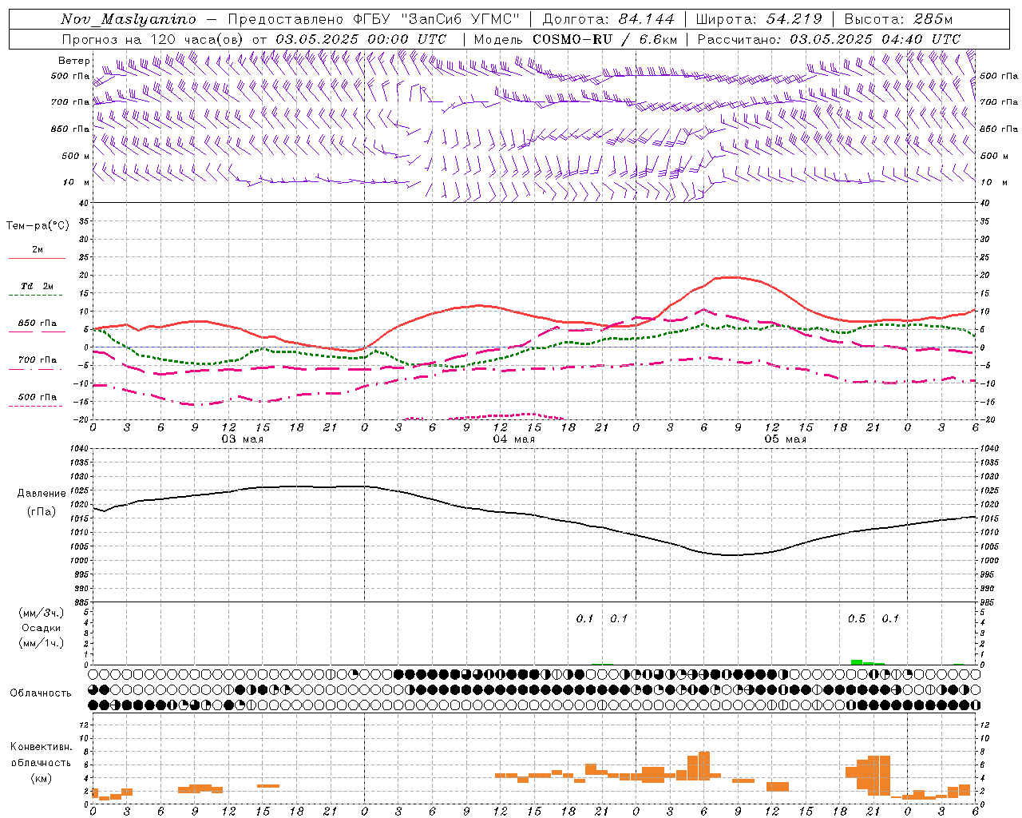Click the (км) convective height unit label
Screen dimensions: 1022x818
coord(42,778)
